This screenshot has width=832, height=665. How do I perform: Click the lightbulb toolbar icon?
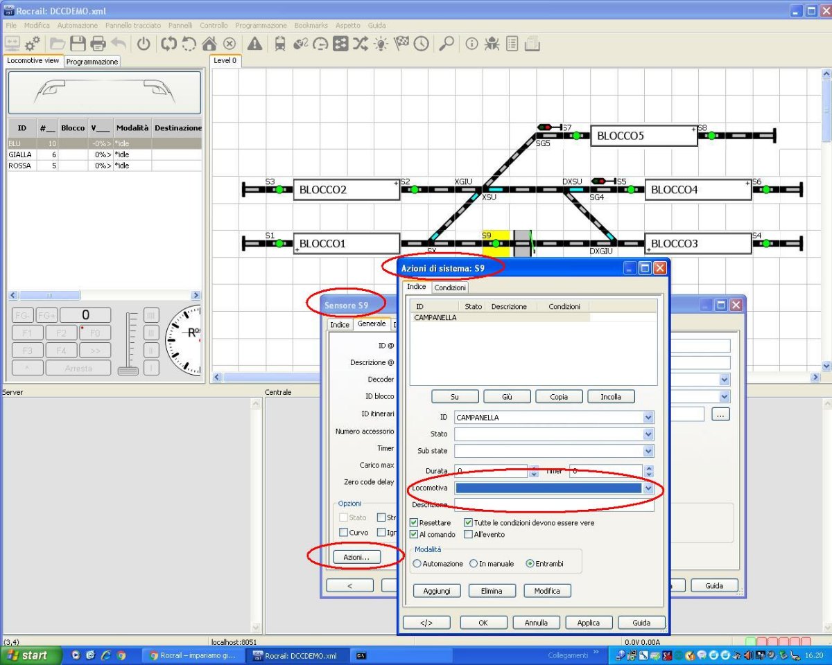(381, 44)
